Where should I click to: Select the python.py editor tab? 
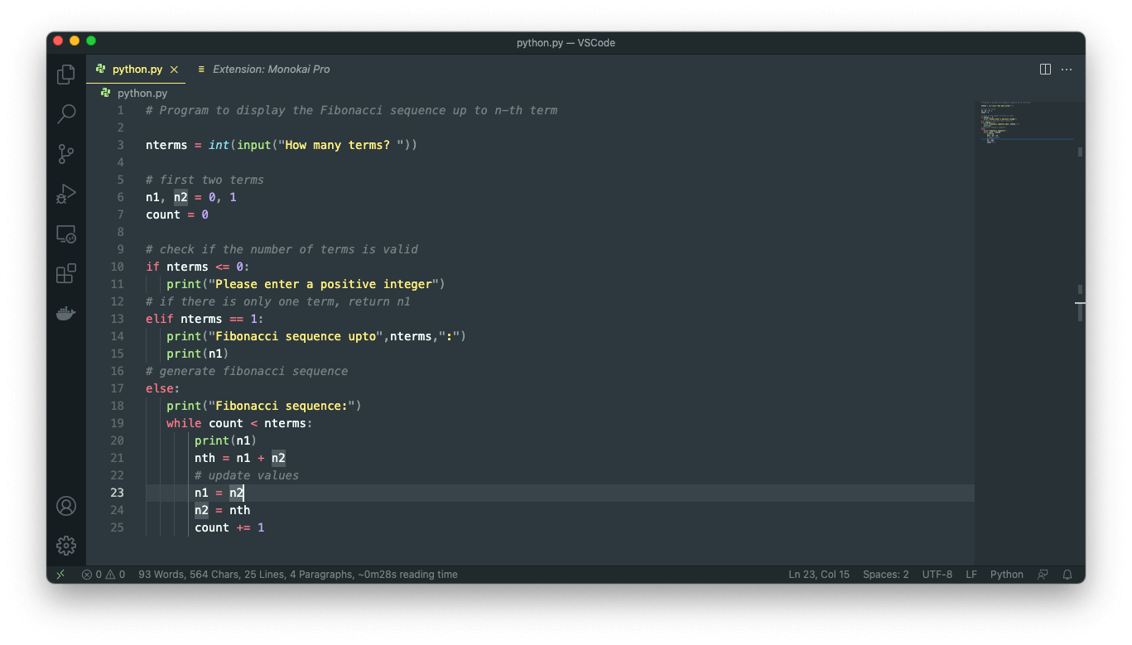[x=136, y=70]
